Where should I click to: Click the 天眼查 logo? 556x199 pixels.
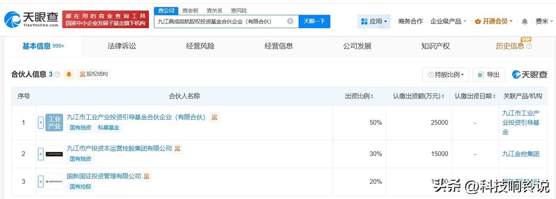coord(31,20)
